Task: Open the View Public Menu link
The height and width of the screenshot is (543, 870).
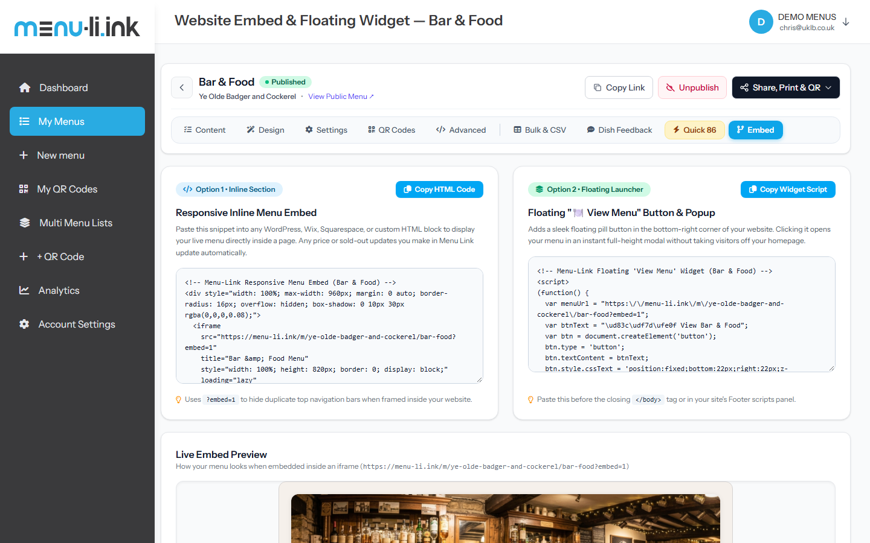Action: (x=341, y=97)
